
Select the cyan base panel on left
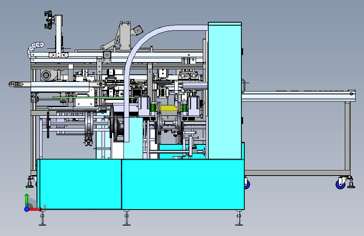click(79, 184)
